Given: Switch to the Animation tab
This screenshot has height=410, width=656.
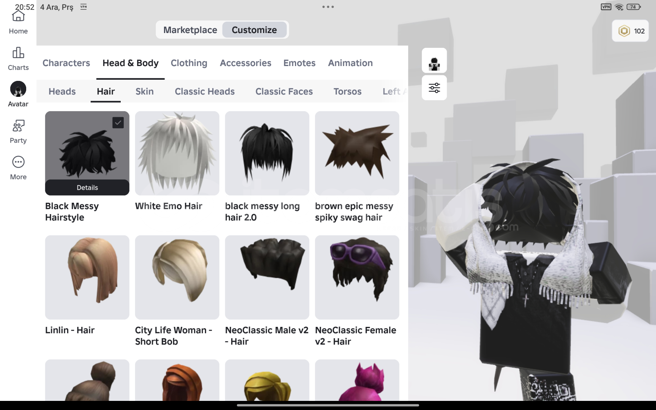Looking at the screenshot, I should (350, 63).
